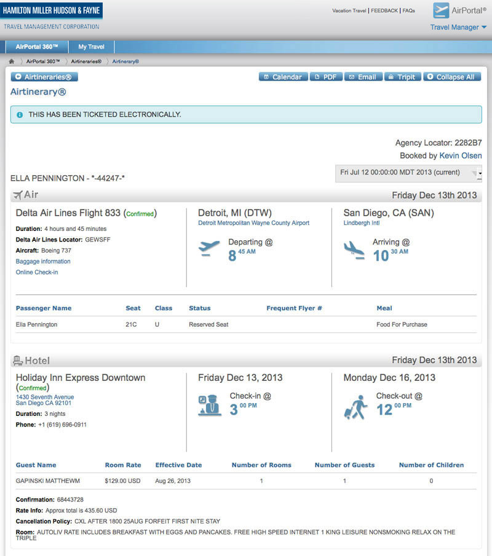Send the itinerary to TripIt
Screen dimensions: 492x556
coord(403,77)
